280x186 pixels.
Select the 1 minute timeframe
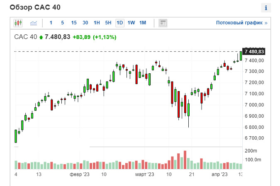(51, 23)
